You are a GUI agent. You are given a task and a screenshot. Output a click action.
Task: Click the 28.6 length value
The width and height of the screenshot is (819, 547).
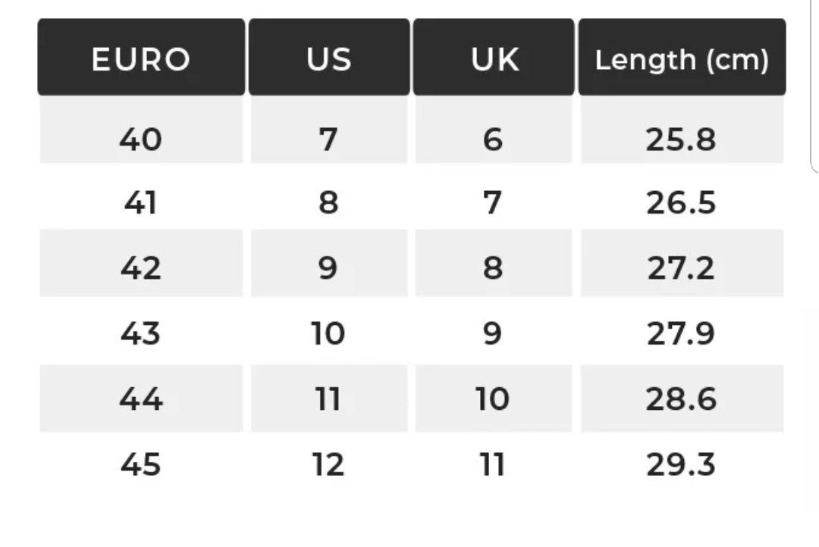pos(681,399)
